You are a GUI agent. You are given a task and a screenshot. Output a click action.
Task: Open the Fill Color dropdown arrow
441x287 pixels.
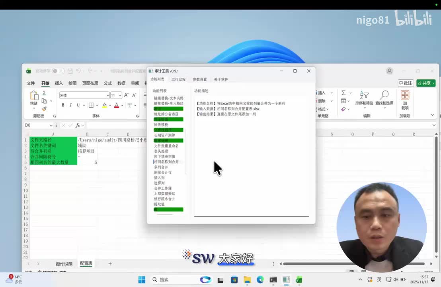(110, 105)
